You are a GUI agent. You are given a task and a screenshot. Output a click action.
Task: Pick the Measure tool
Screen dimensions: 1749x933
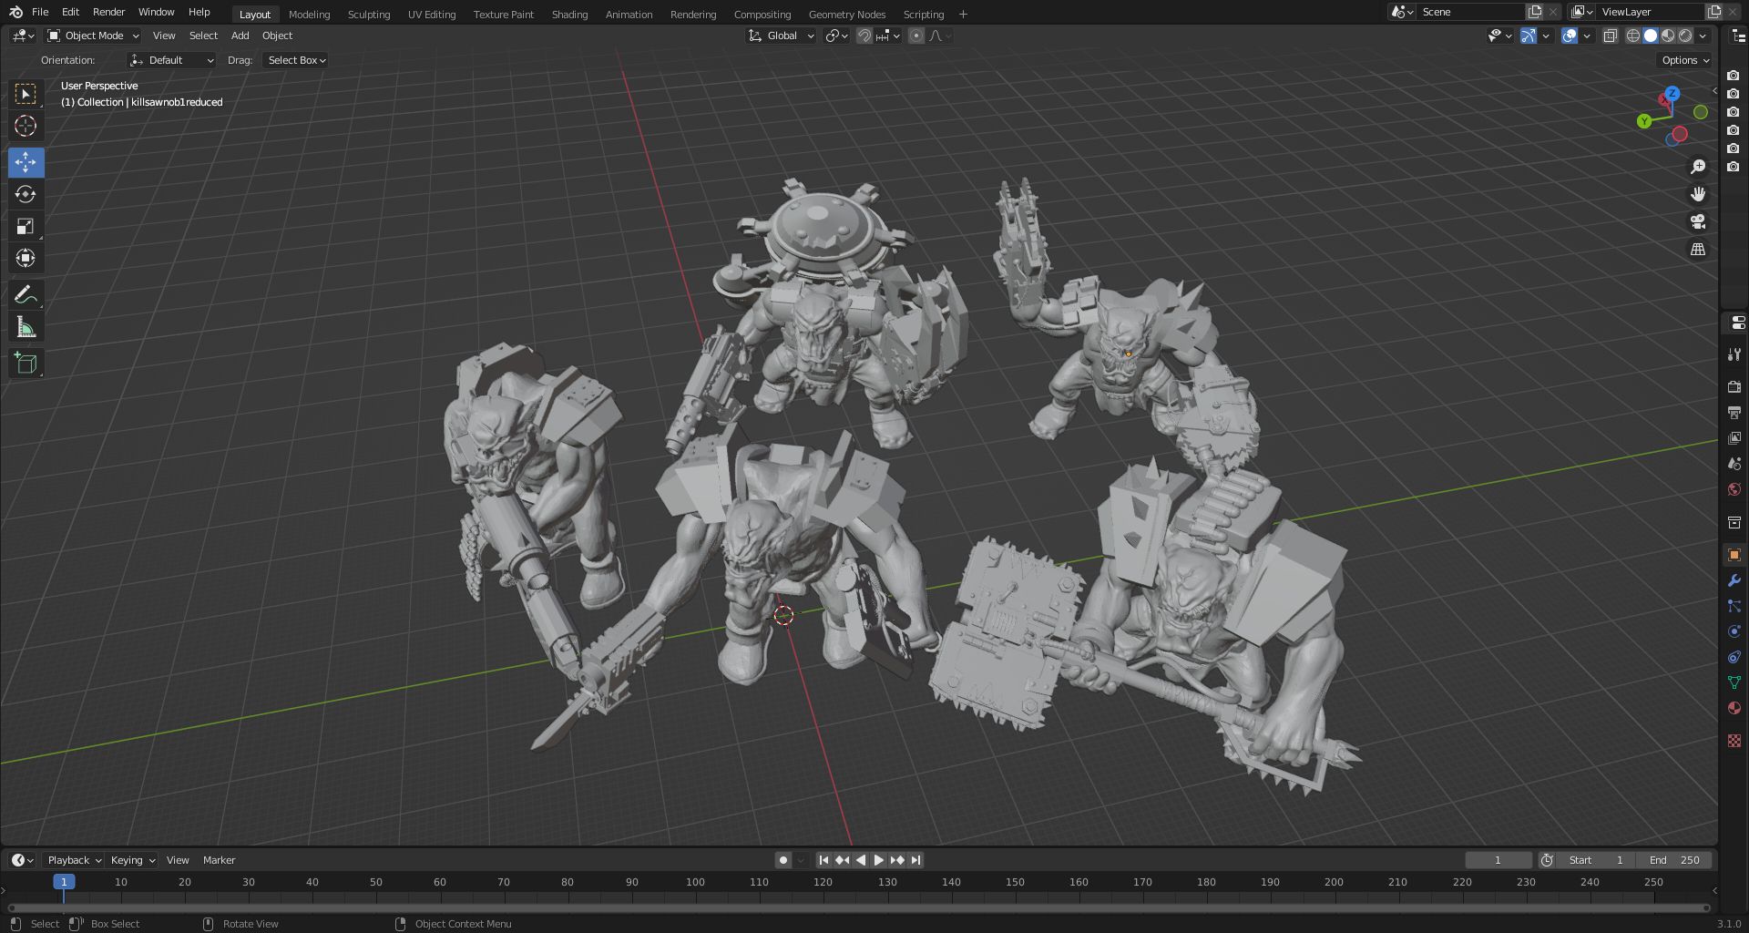(26, 328)
